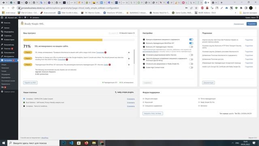The width and height of the screenshot is (259, 146).
Task: Open Подробнее link for Cross-Site Protection tip
Action: 249,40
